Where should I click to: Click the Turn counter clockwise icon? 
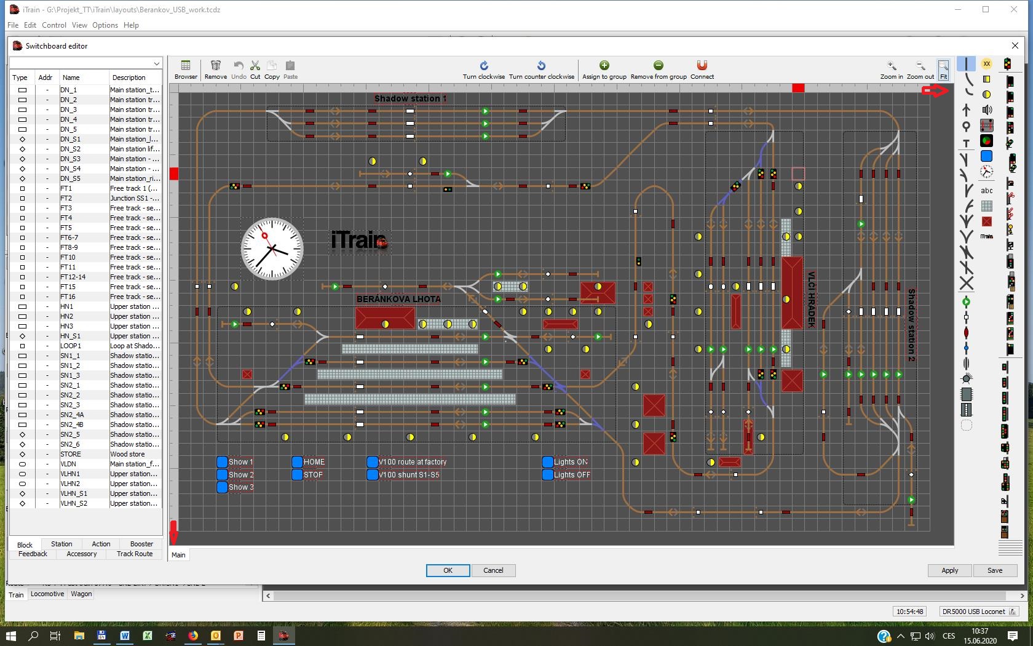click(x=541, y=66)
